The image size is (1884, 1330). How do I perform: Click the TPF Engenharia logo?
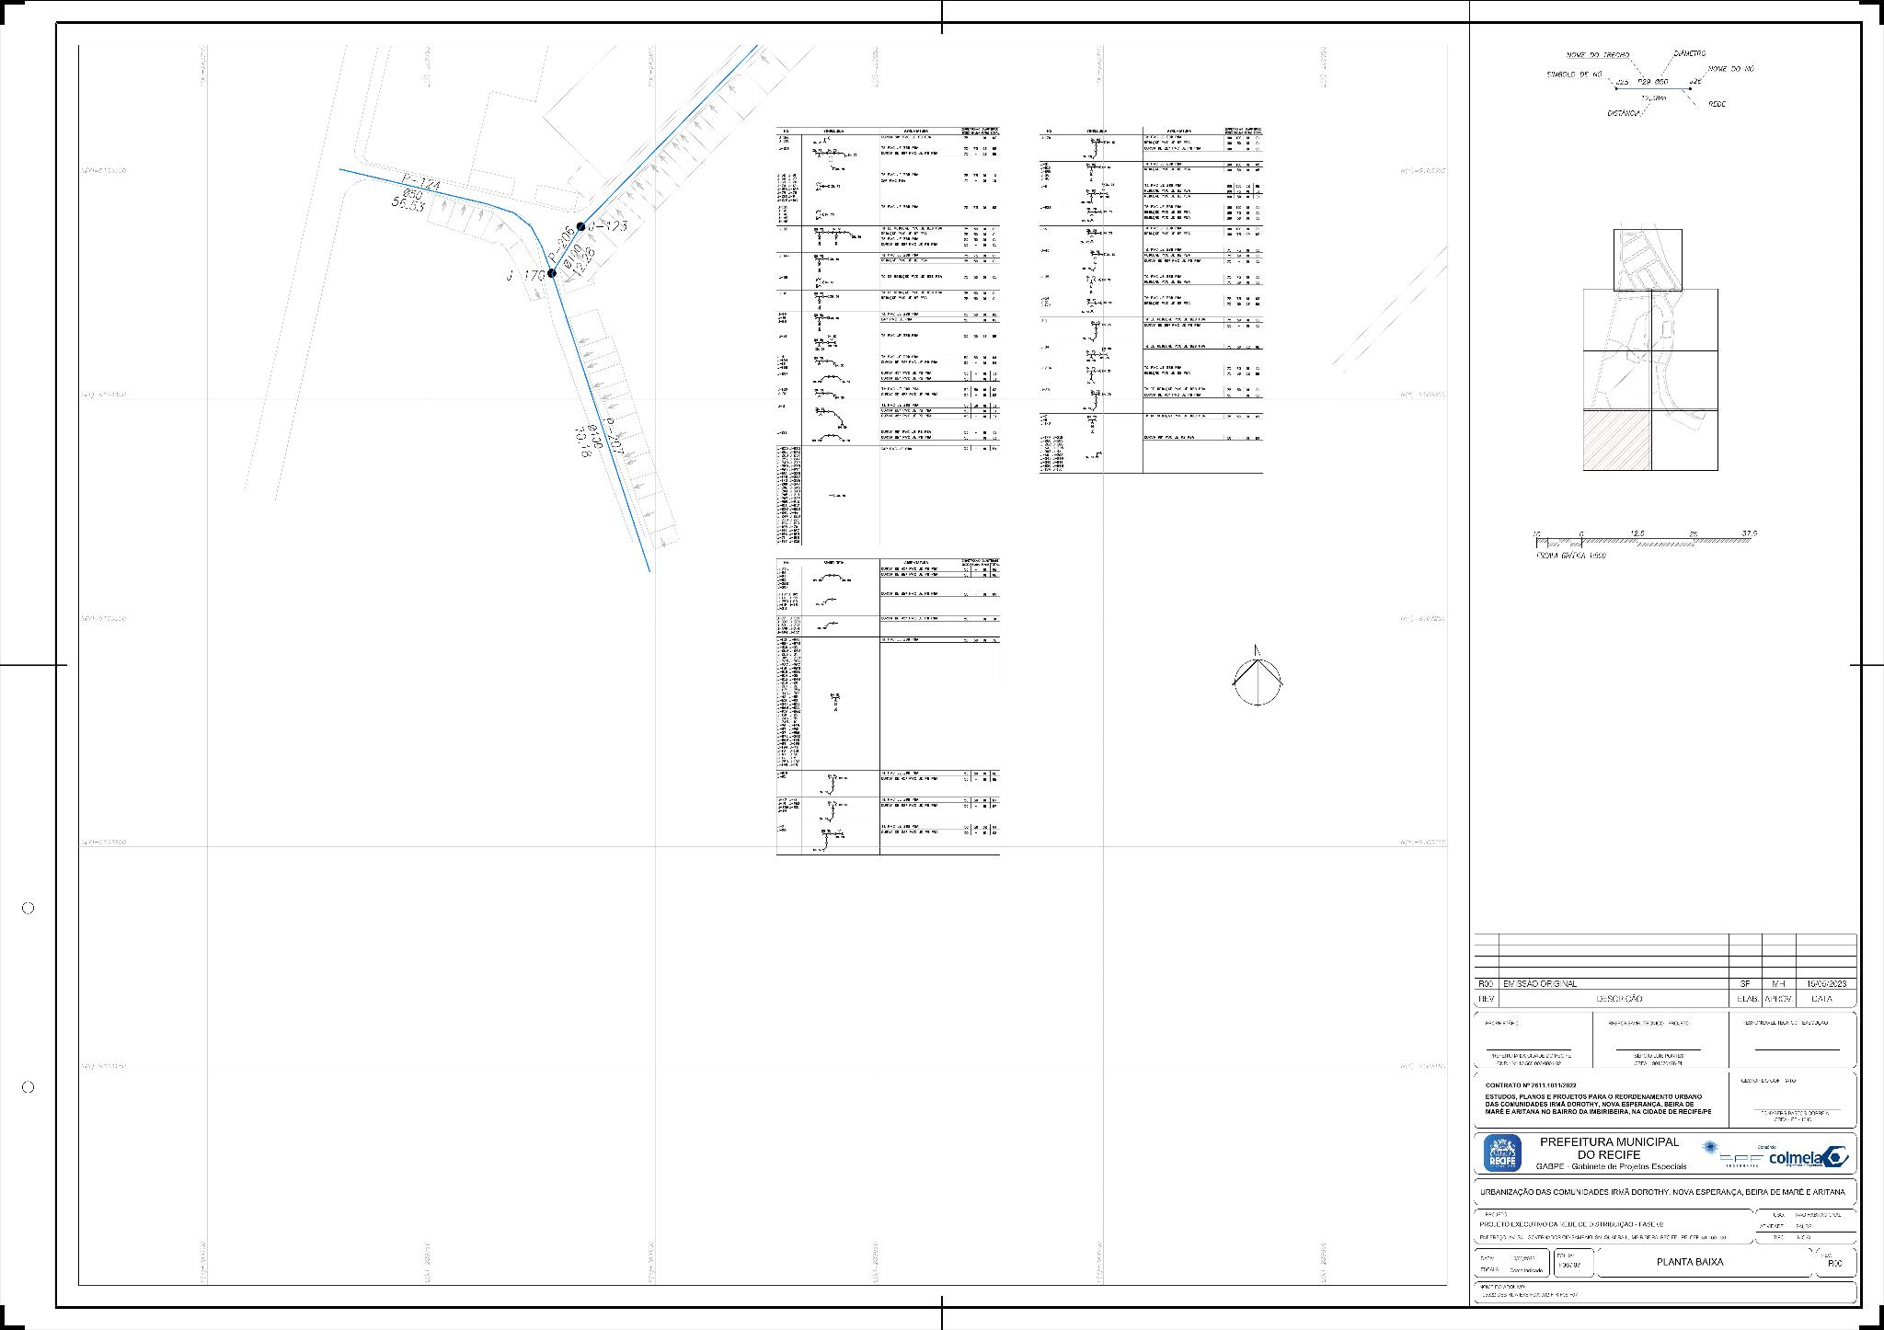(x=1731, y=1154)
